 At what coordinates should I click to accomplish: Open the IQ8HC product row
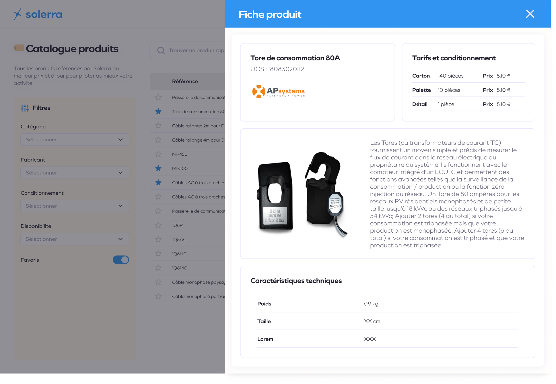pyautogui.click(x=187, y=254)
